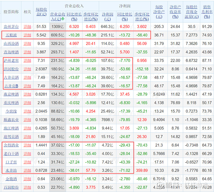Open stock 顺鑫农业

tap(11, 120)
